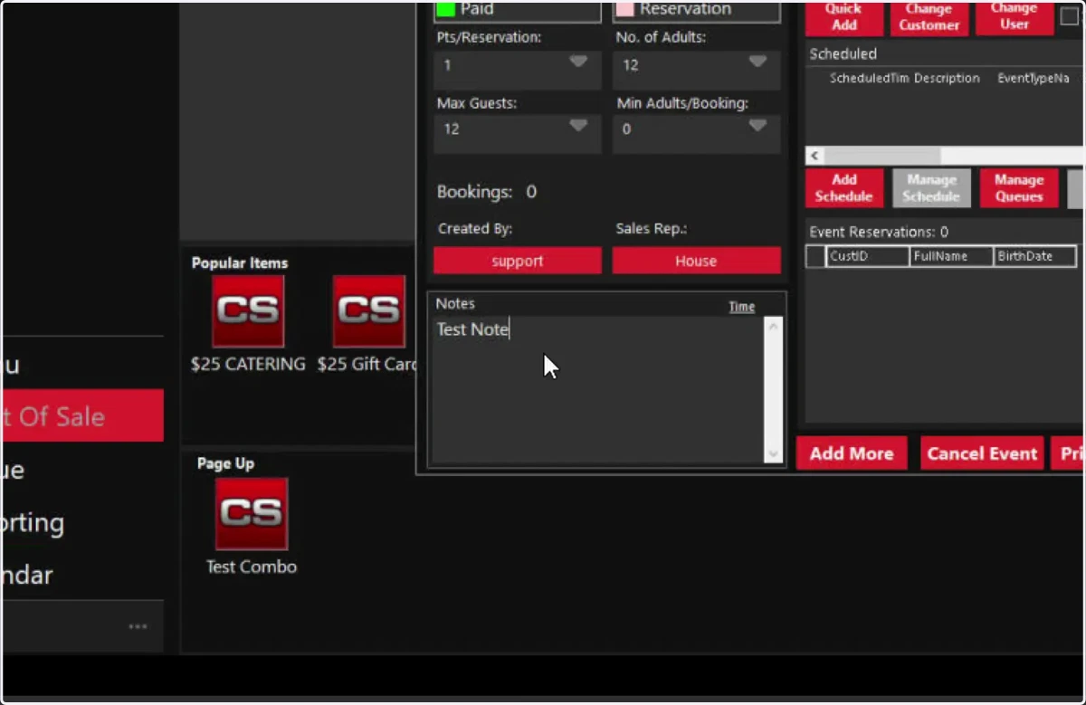
Task: Click the Notes scrollbar up arrow
Action: tap(773, 326)
